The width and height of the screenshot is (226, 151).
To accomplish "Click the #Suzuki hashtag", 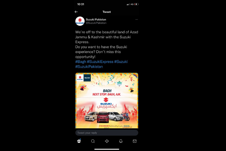I will tap(121, 62).
